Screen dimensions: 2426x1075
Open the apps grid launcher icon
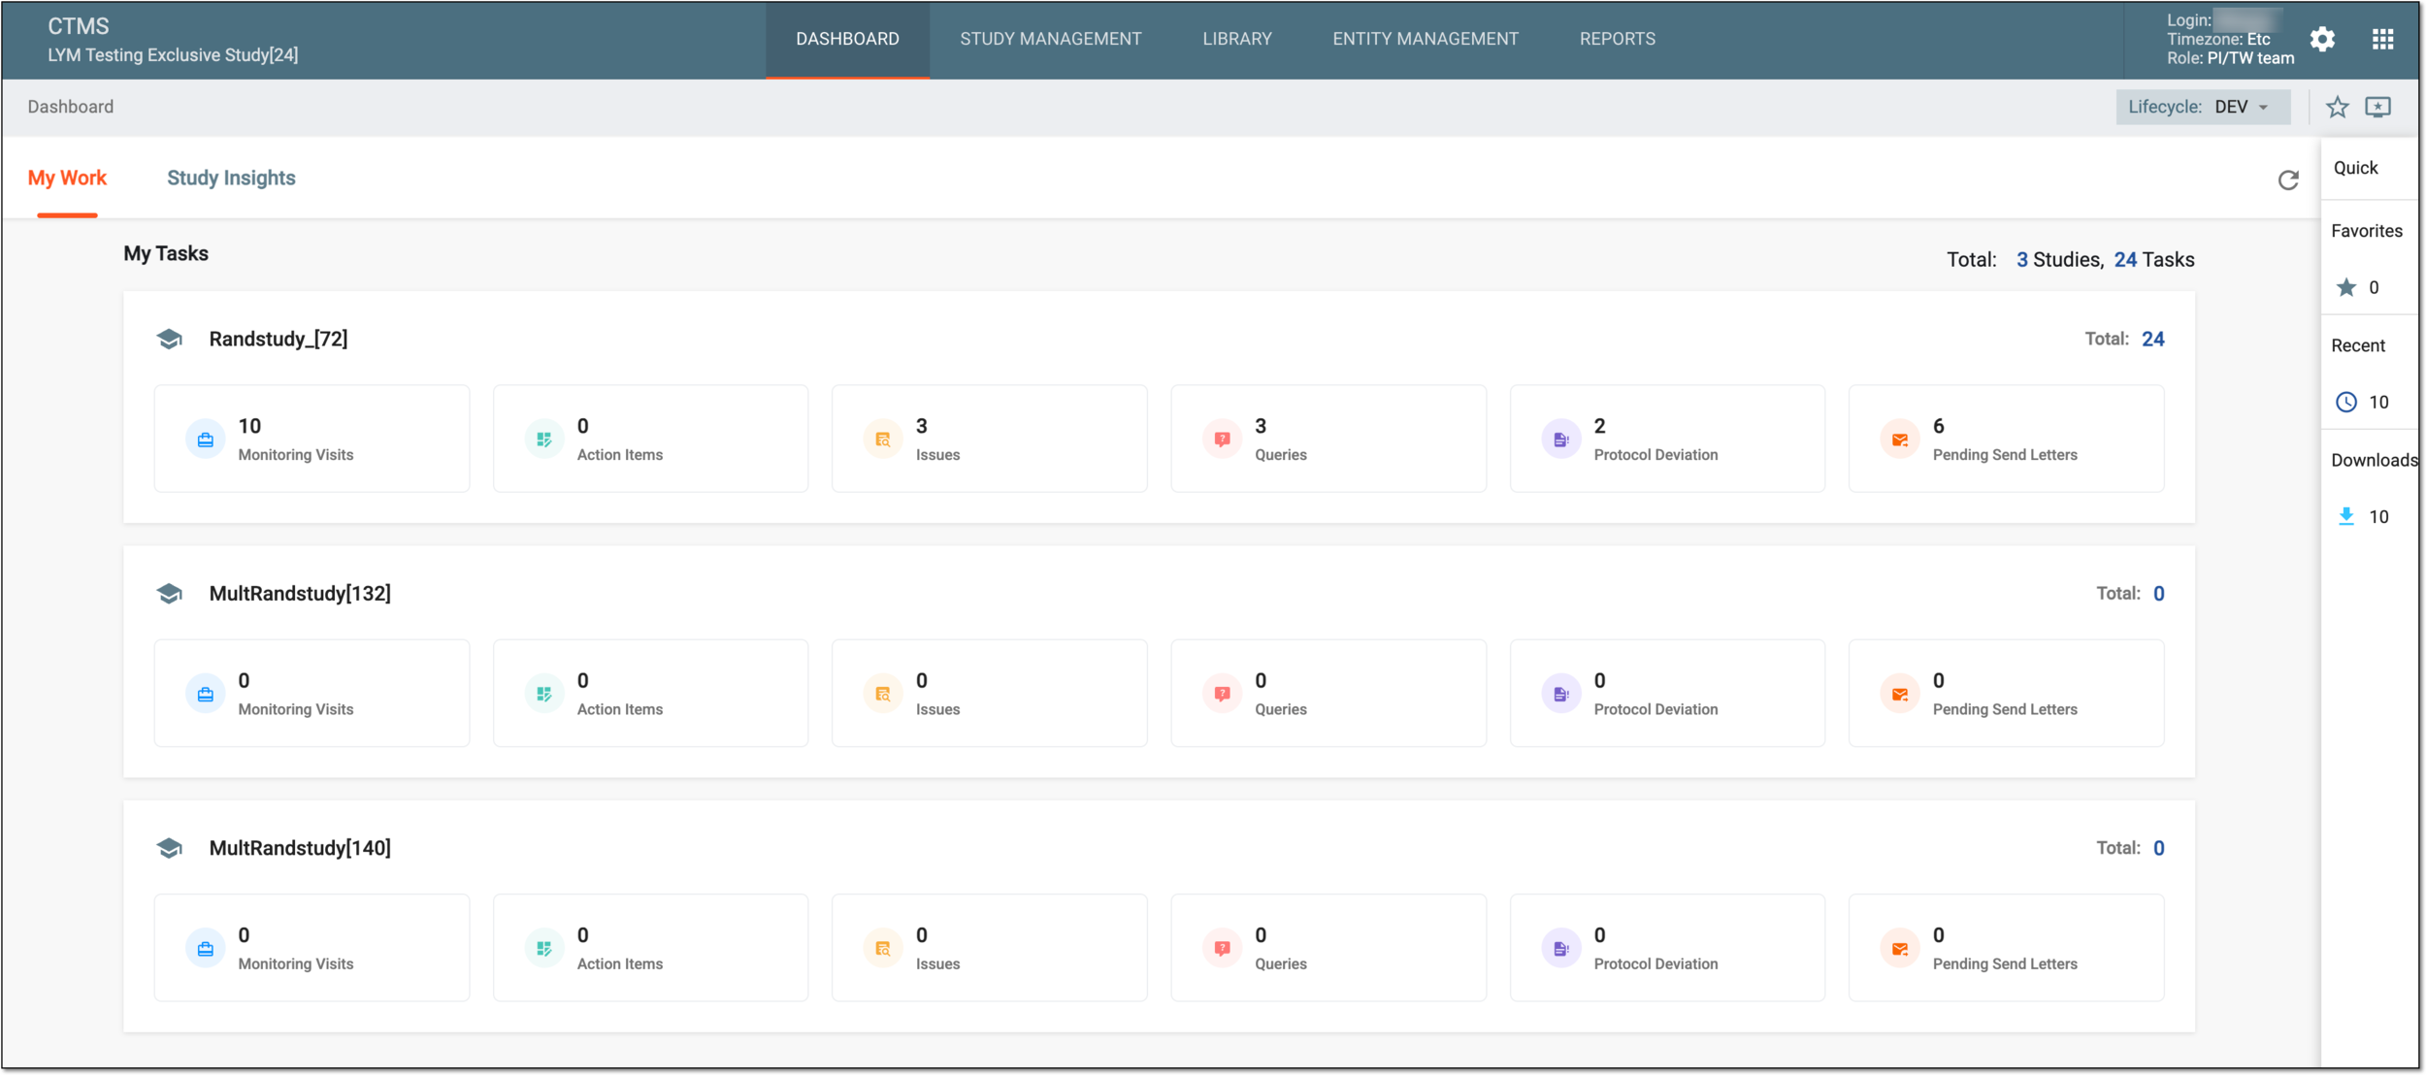pyautogui.click(x=2383, y=39)
